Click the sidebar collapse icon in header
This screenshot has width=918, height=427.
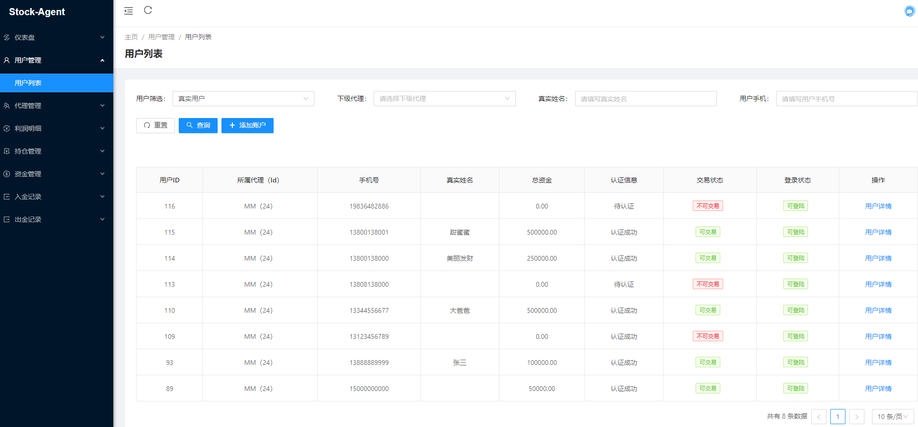click(x=129, y=11)
